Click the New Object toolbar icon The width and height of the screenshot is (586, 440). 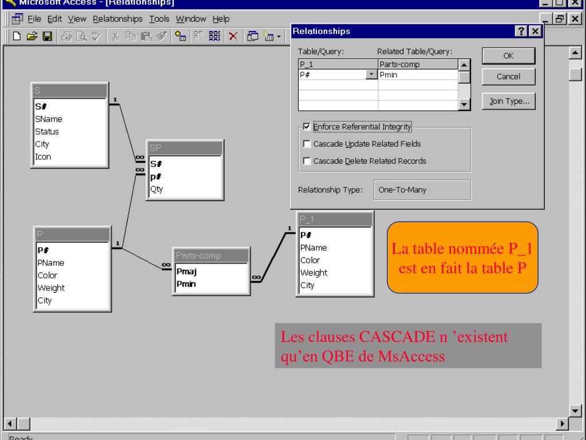[268, 36]
